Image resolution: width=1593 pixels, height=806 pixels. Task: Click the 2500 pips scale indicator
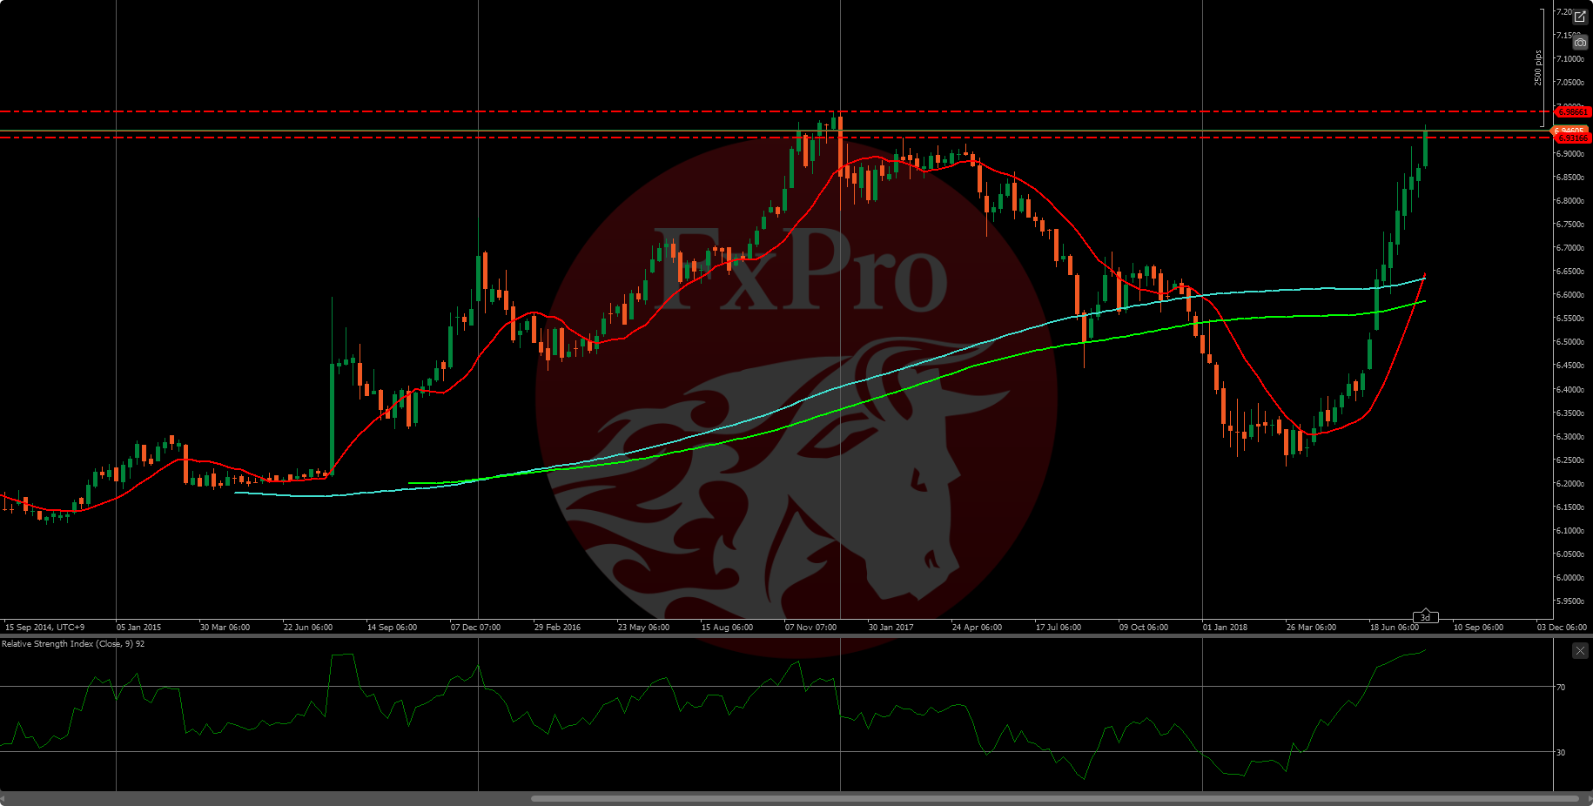pyautogui.click(x=1538, y=67)
